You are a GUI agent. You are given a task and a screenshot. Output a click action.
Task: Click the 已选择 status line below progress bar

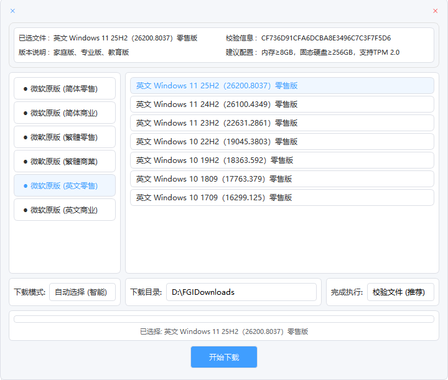(x=224, y=331)
